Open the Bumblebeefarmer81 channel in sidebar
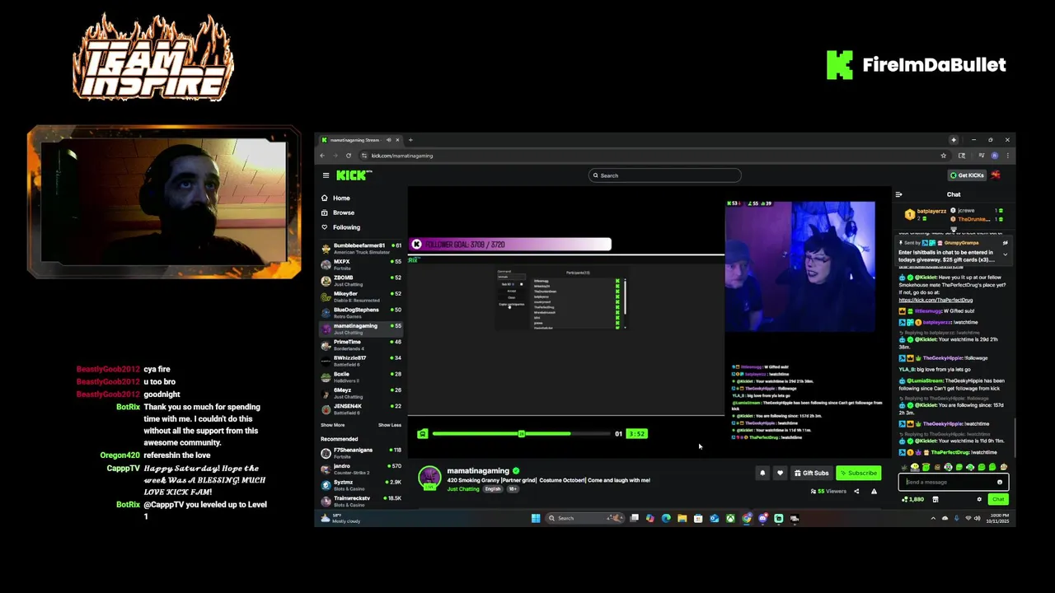 pyautogui.click(x=361, y=248)
